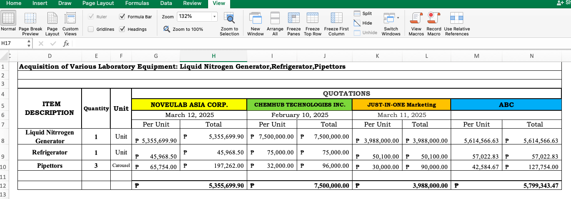The width and height of the screenshot is (571, 199).
Task: Click Record Macro
Action: (x=434, y=24)
